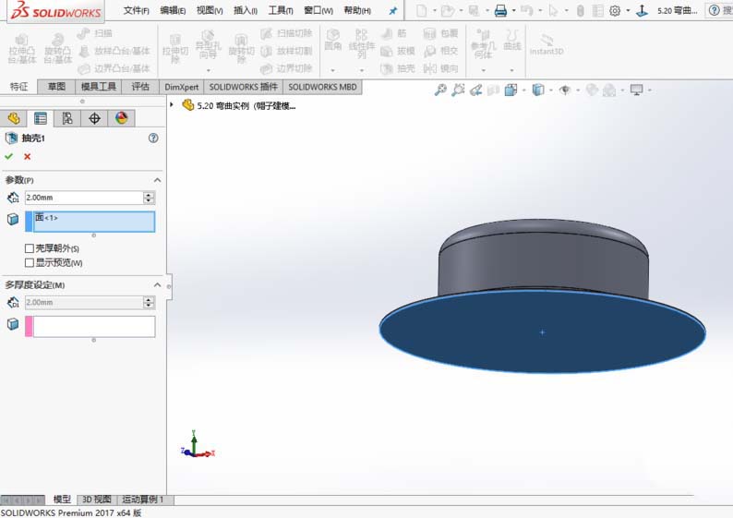Switch to 模具工具 ribbon tab
The height and width of the screenshot is (518, 733).
(x=98, y=87)
